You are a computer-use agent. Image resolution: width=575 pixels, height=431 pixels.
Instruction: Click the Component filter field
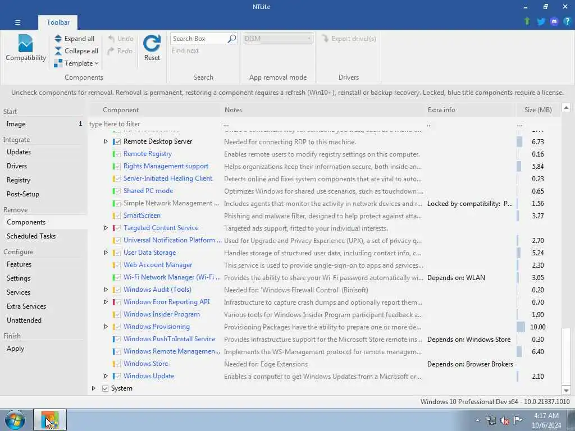(x=154, y=124)
